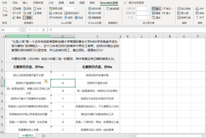206x138 pixels.
Task: Select the 差异 variance chart tool
Action: pyautogui.click(x=68, y=17)
